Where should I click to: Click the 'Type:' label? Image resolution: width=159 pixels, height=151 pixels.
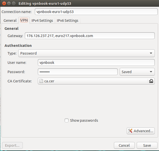(12, 53)
